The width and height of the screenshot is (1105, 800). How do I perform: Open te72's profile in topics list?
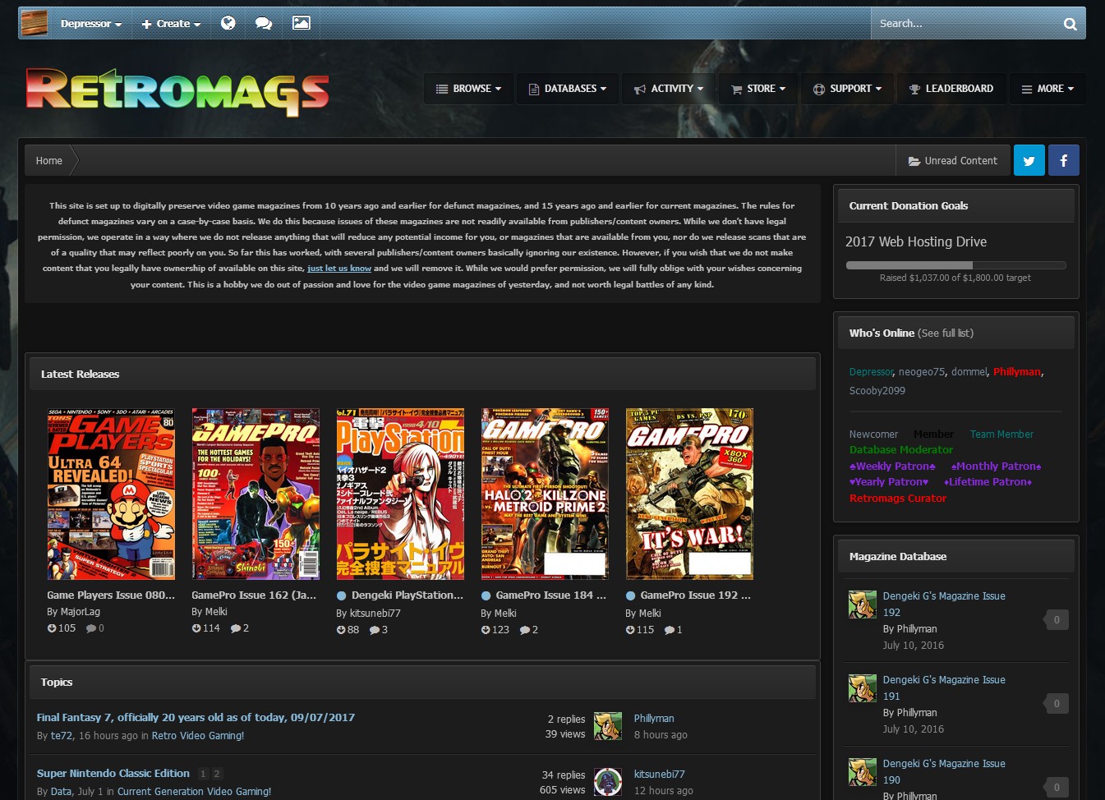(62, 736)
